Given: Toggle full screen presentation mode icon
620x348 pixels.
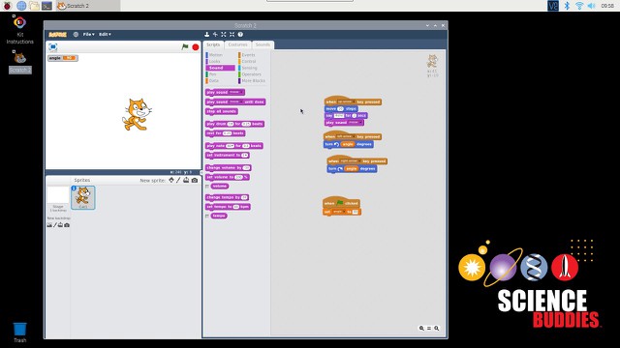Looking at the screenshot, I should click(x=53, y=47).
